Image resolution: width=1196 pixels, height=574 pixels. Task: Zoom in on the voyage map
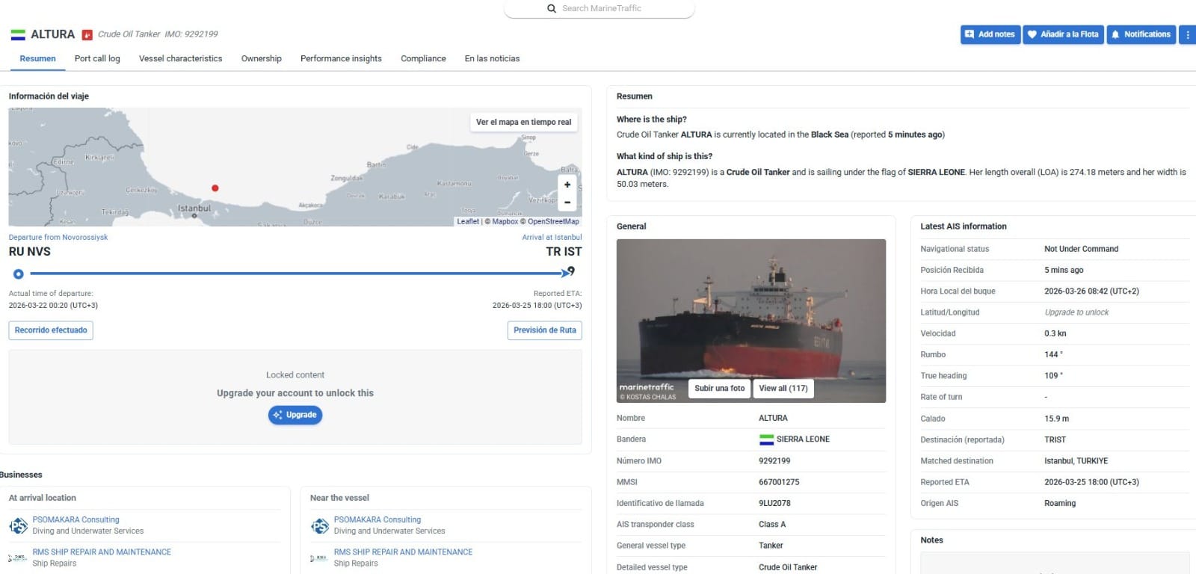click(567, 185)
